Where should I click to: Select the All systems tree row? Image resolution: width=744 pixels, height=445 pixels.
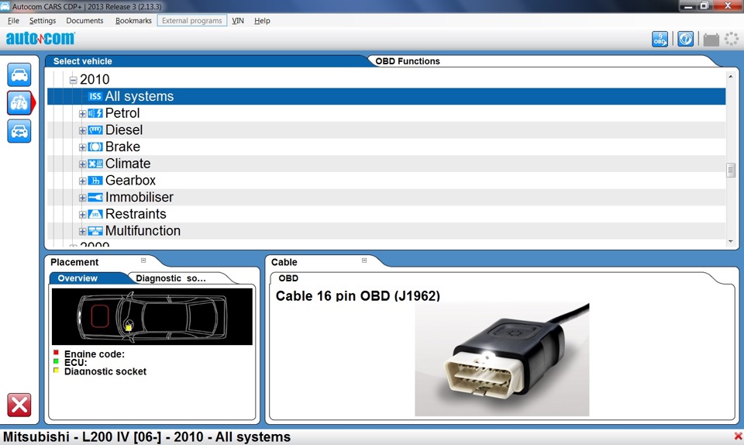[x=386, y=96]
